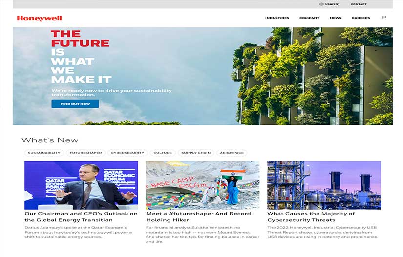Click the Find Out How button
This screenshot has height=257, width=403.
(x=75, y=104)
